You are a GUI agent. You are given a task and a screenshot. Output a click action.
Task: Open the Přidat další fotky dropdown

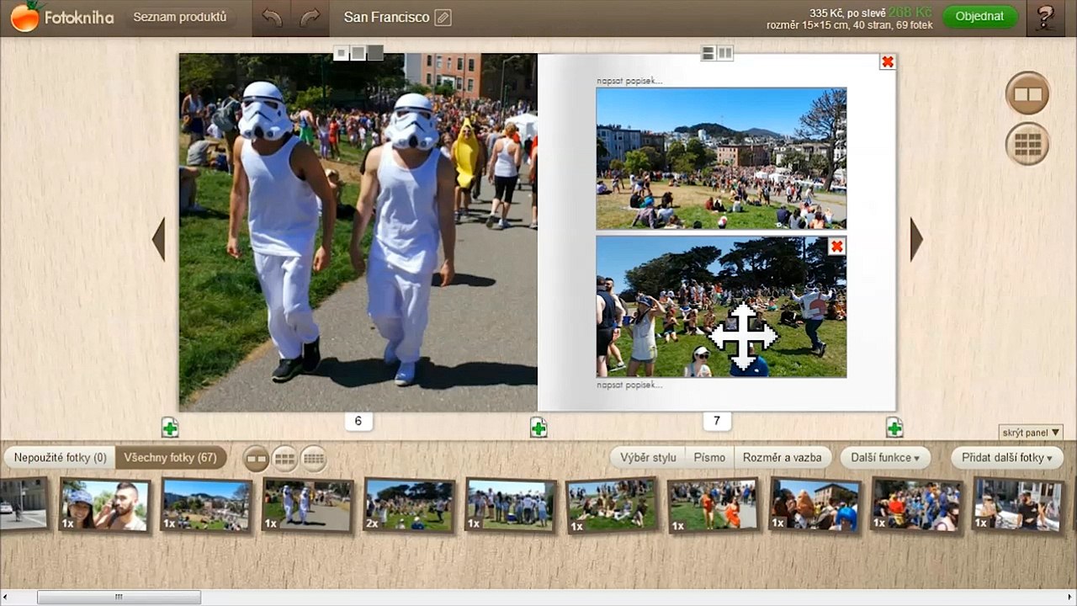tap(1007, 458)
